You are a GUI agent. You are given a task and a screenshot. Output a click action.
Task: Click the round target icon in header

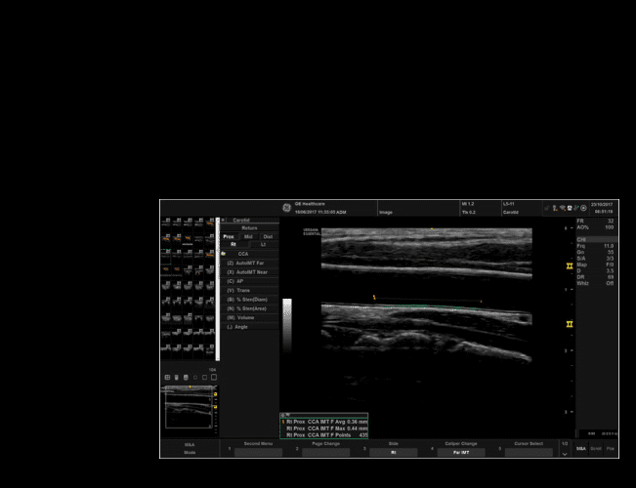point(583,208)
